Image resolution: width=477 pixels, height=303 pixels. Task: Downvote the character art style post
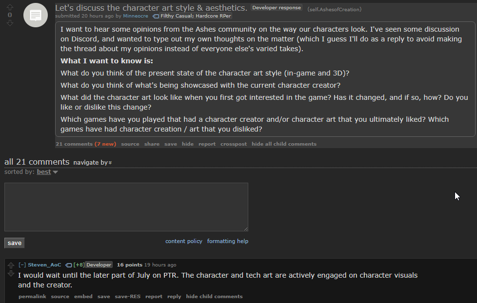click(x=10, y=23)
